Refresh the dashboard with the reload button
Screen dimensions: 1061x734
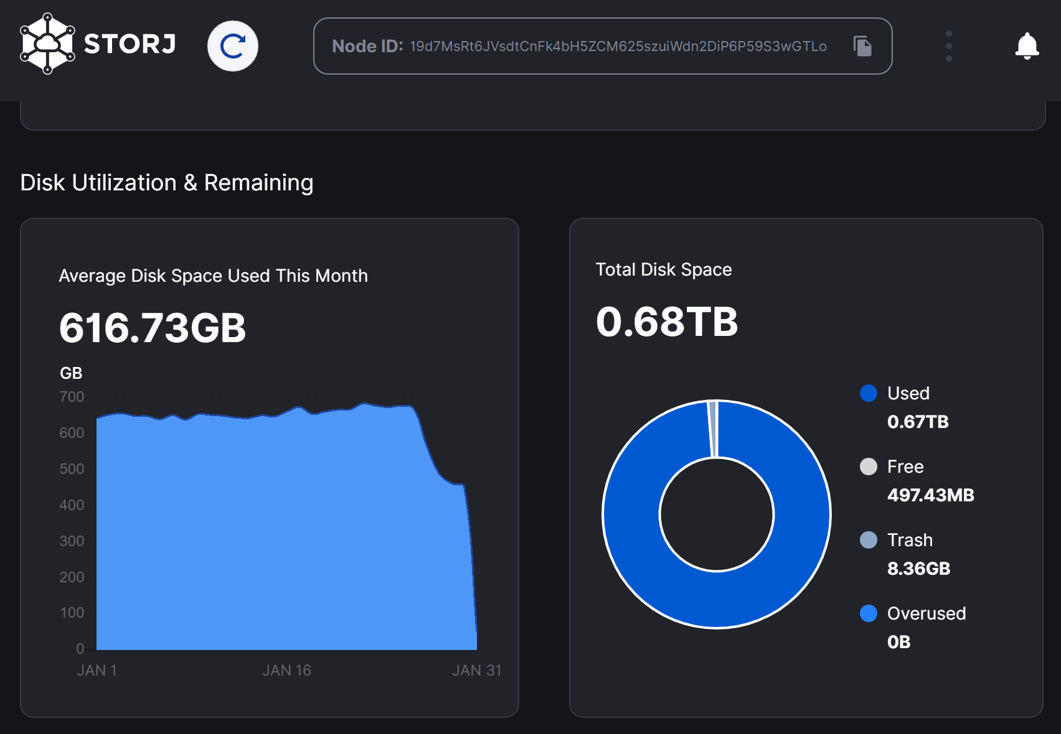pyautogui.click(x=232, y=46)
